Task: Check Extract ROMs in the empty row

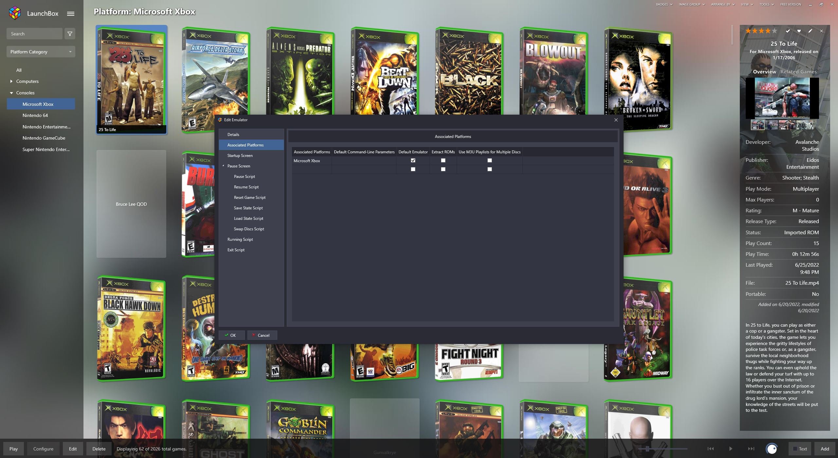Action: (x=443, y=169)
